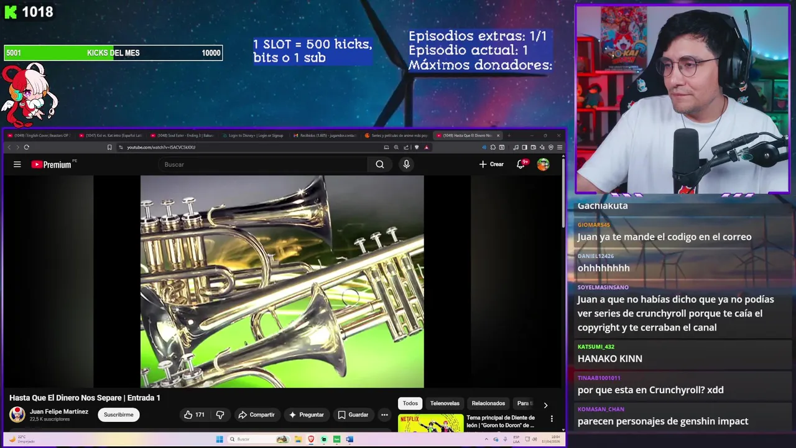The height and width of the screenshot is (448, 796).
Task: Click the Preguntar button
Action: tap(306, 414)
